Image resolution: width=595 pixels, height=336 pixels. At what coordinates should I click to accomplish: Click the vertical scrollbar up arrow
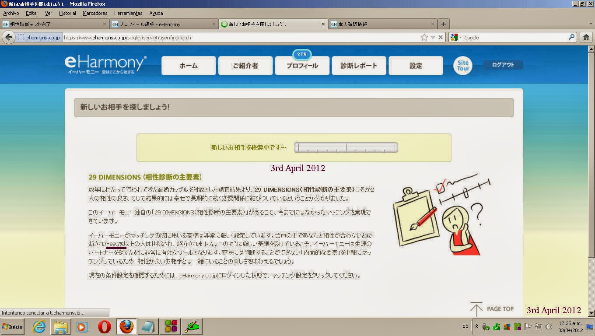click(x=591, y=49)
